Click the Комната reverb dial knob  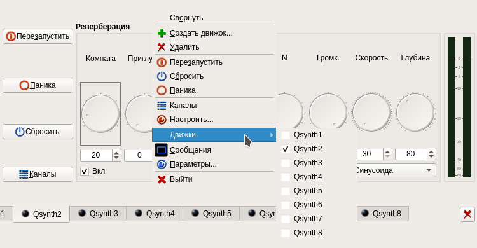pyautogui.click(x=100, y=113)
